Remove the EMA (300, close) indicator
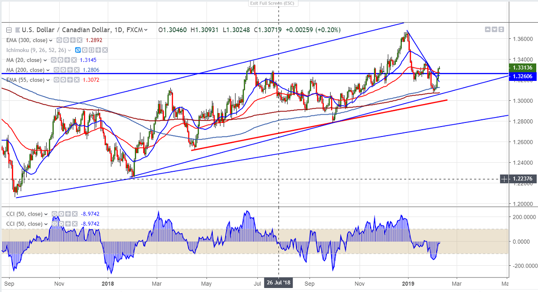 [80, 40]
